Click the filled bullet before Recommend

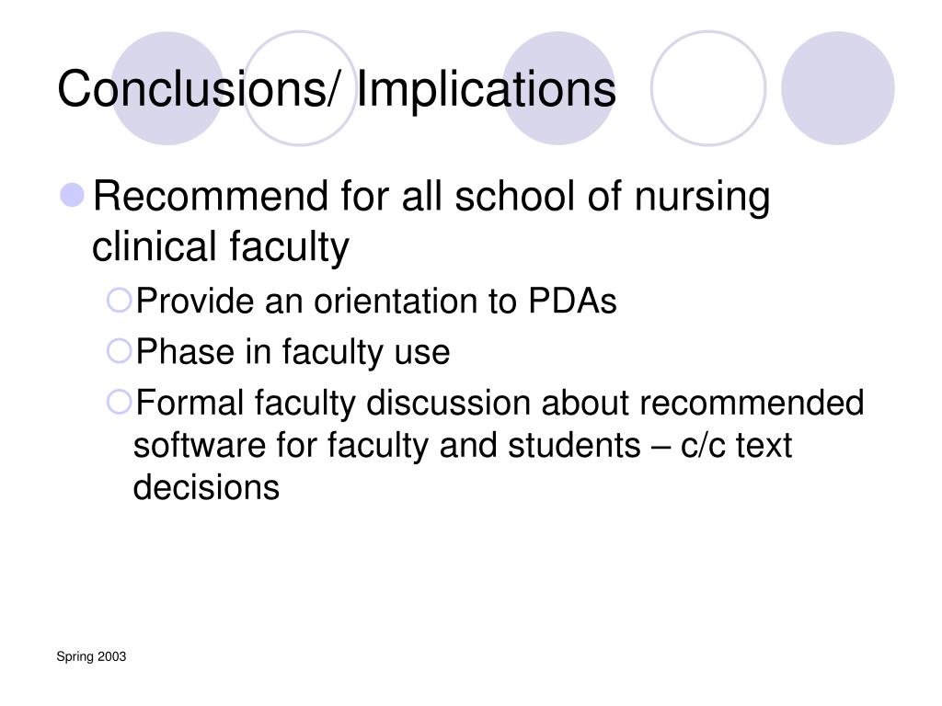[x=73, y=195]
